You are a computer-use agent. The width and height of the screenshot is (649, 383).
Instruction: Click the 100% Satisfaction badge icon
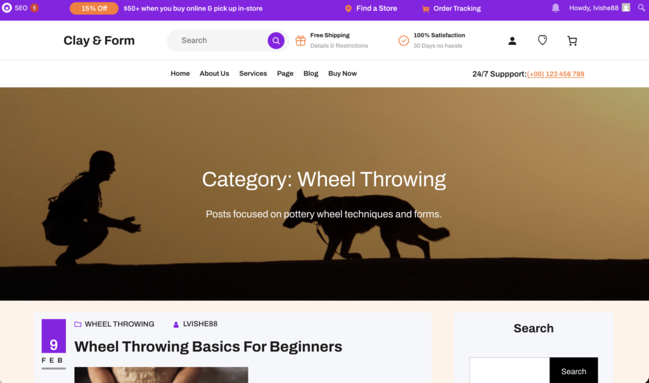(x=404, y=41)
